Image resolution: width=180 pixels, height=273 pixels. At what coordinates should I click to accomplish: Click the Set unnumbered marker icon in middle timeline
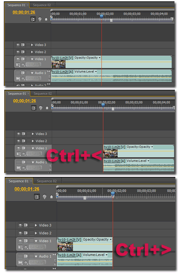[x=47, y=108]
